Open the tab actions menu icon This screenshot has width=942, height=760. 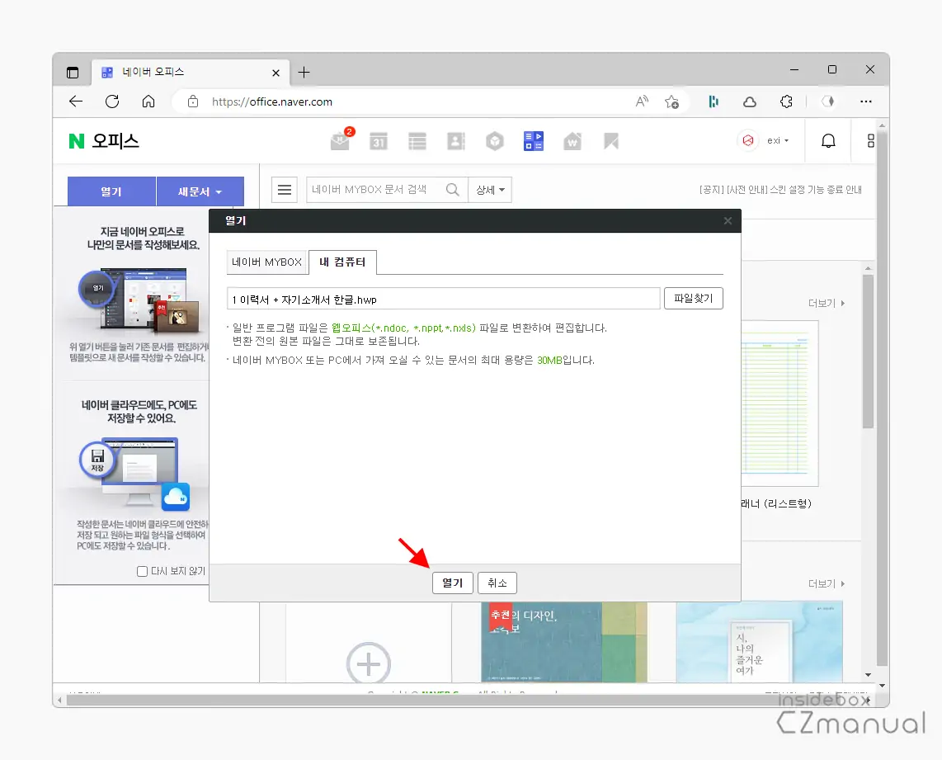pos(73,73)
